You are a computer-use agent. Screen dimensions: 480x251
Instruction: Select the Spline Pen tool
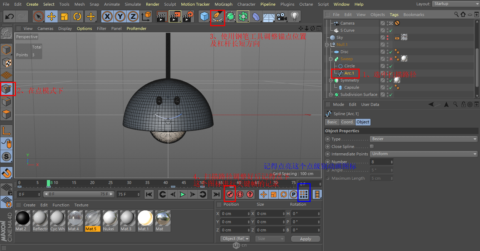(x=217, y=17)
